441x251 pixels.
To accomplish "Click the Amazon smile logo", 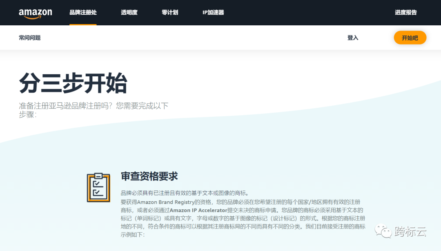I will pyautogui.click(x=36, y=13).
